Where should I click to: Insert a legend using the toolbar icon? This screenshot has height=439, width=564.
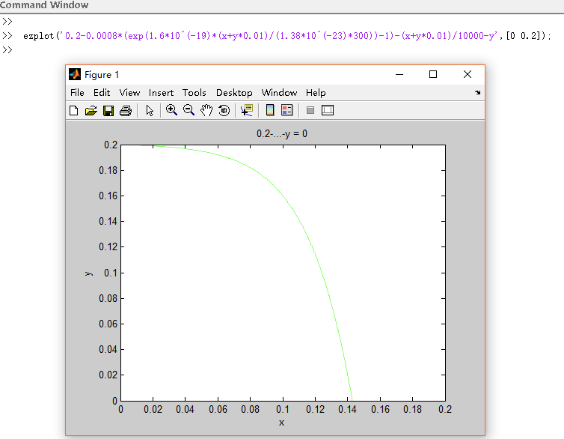coord(286,111)
